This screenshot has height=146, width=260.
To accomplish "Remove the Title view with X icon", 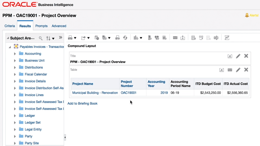I will click(x=246, y=56).
